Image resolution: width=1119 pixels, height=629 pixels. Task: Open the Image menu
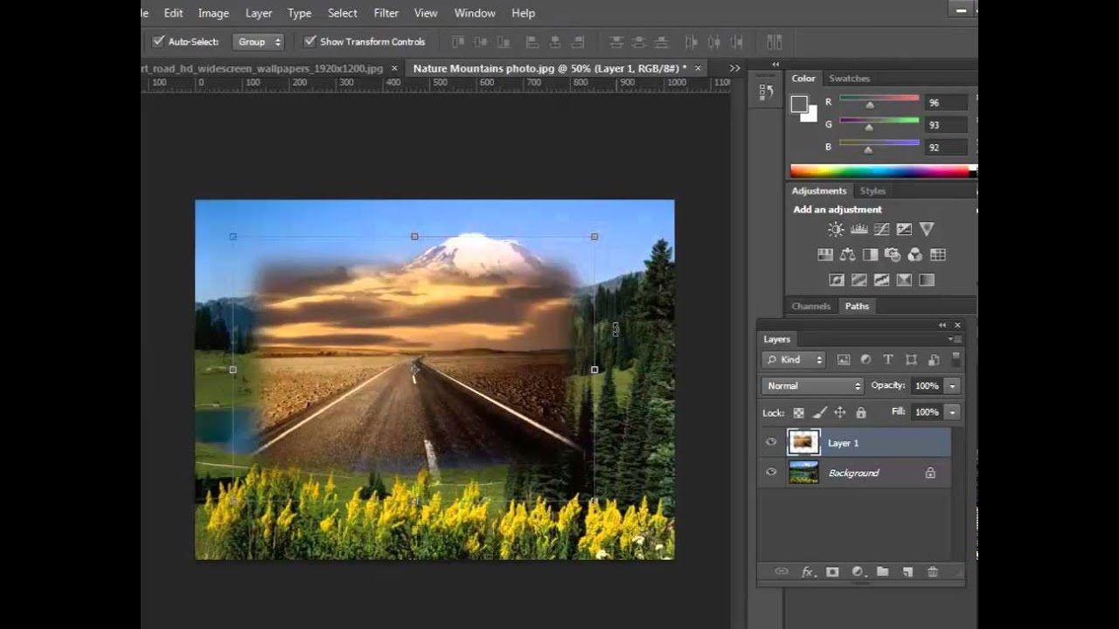tap(213, 13)
